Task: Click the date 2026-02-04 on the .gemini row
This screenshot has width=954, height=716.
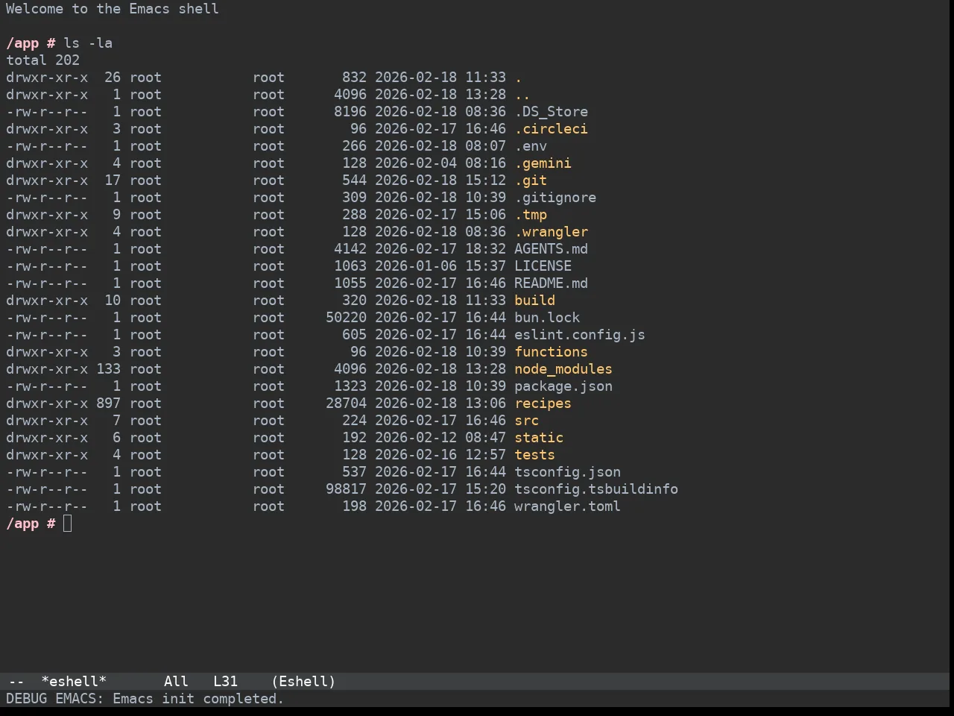Action: pos(416,163)
